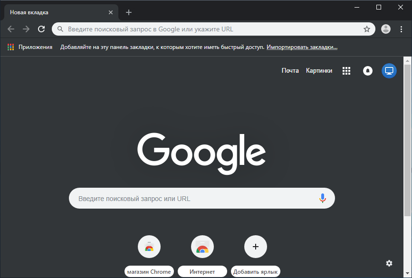Go forward using the forward arrow

[x=26, y=29]
